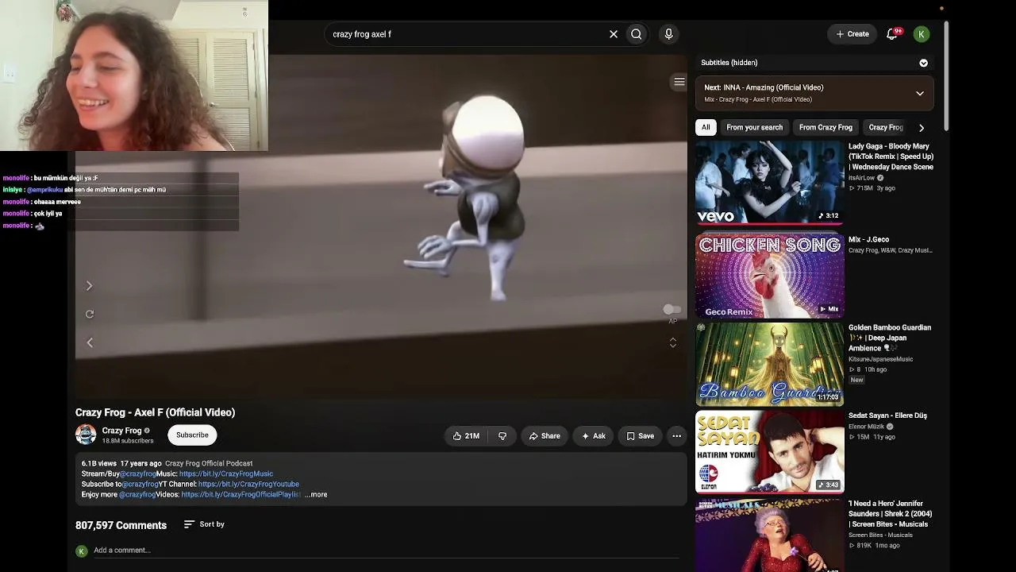Open the Chicken Song mix thumbnail
The width and height of the screenshot is (1016, 572).
click(770, 275)
